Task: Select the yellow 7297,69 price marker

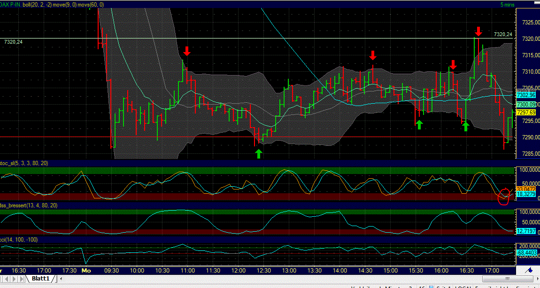Action: click(x=526, y=112)
